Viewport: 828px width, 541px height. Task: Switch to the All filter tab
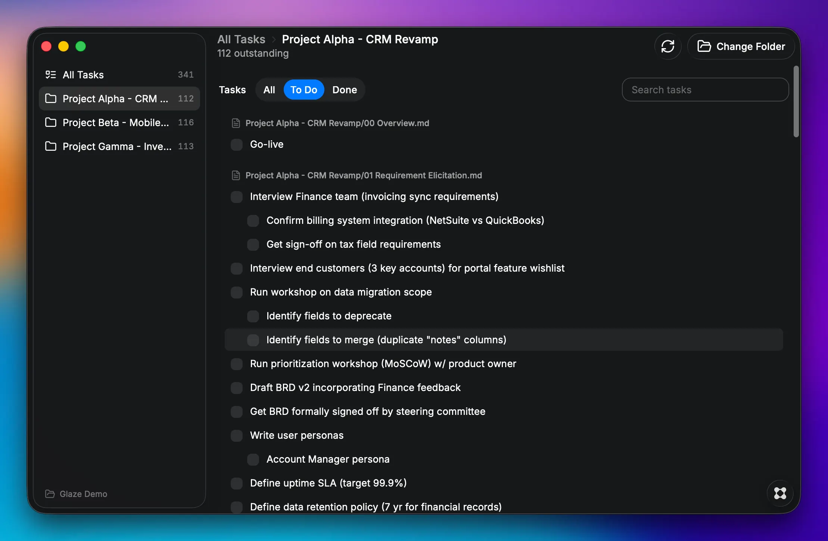tap(269, 90)
